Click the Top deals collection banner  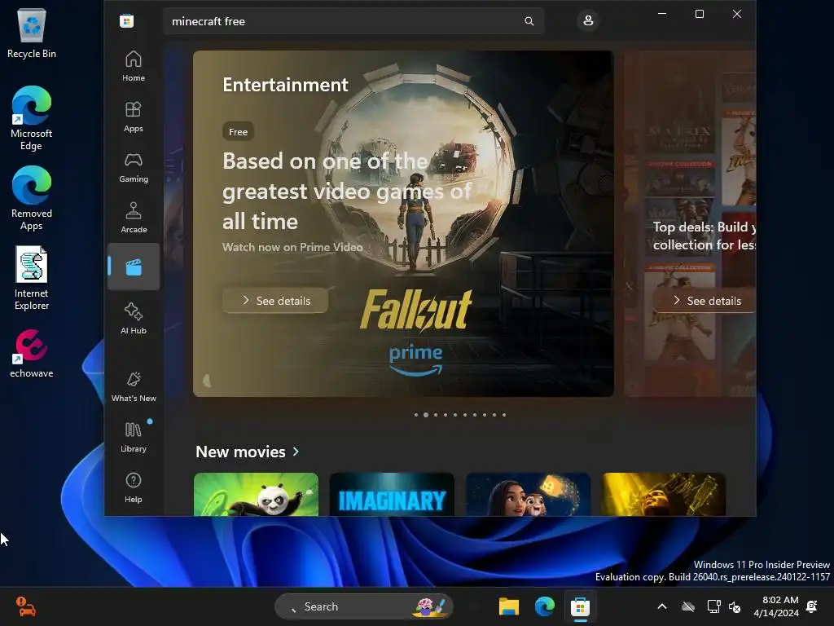691,223
